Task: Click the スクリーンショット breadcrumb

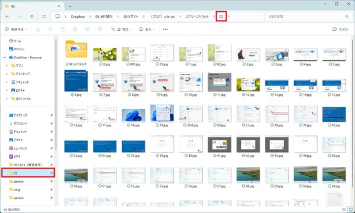Action: coord(197,17)
